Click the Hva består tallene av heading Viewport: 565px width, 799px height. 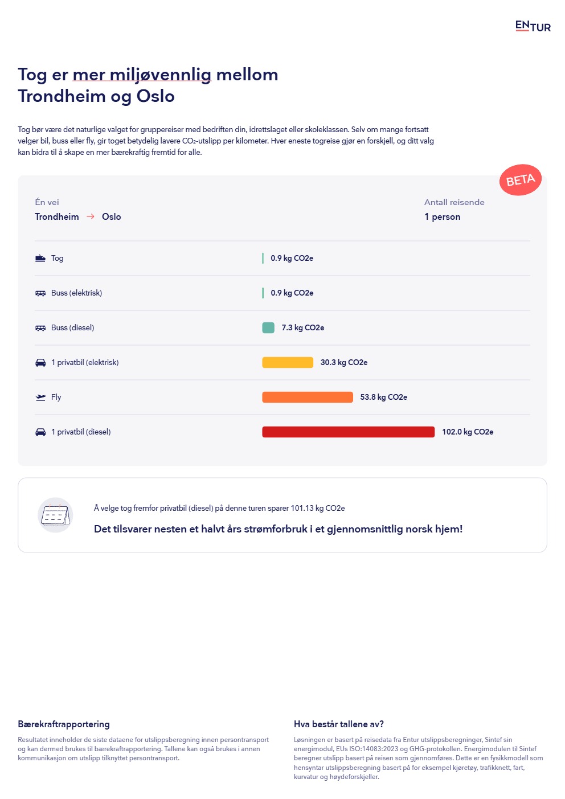pos(338,724)
